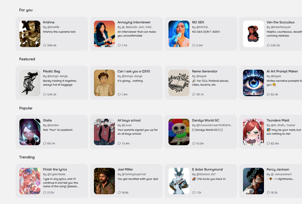302x204 pixels.
Task: Select the Stella character avatar
Action: tap(30, 132)
